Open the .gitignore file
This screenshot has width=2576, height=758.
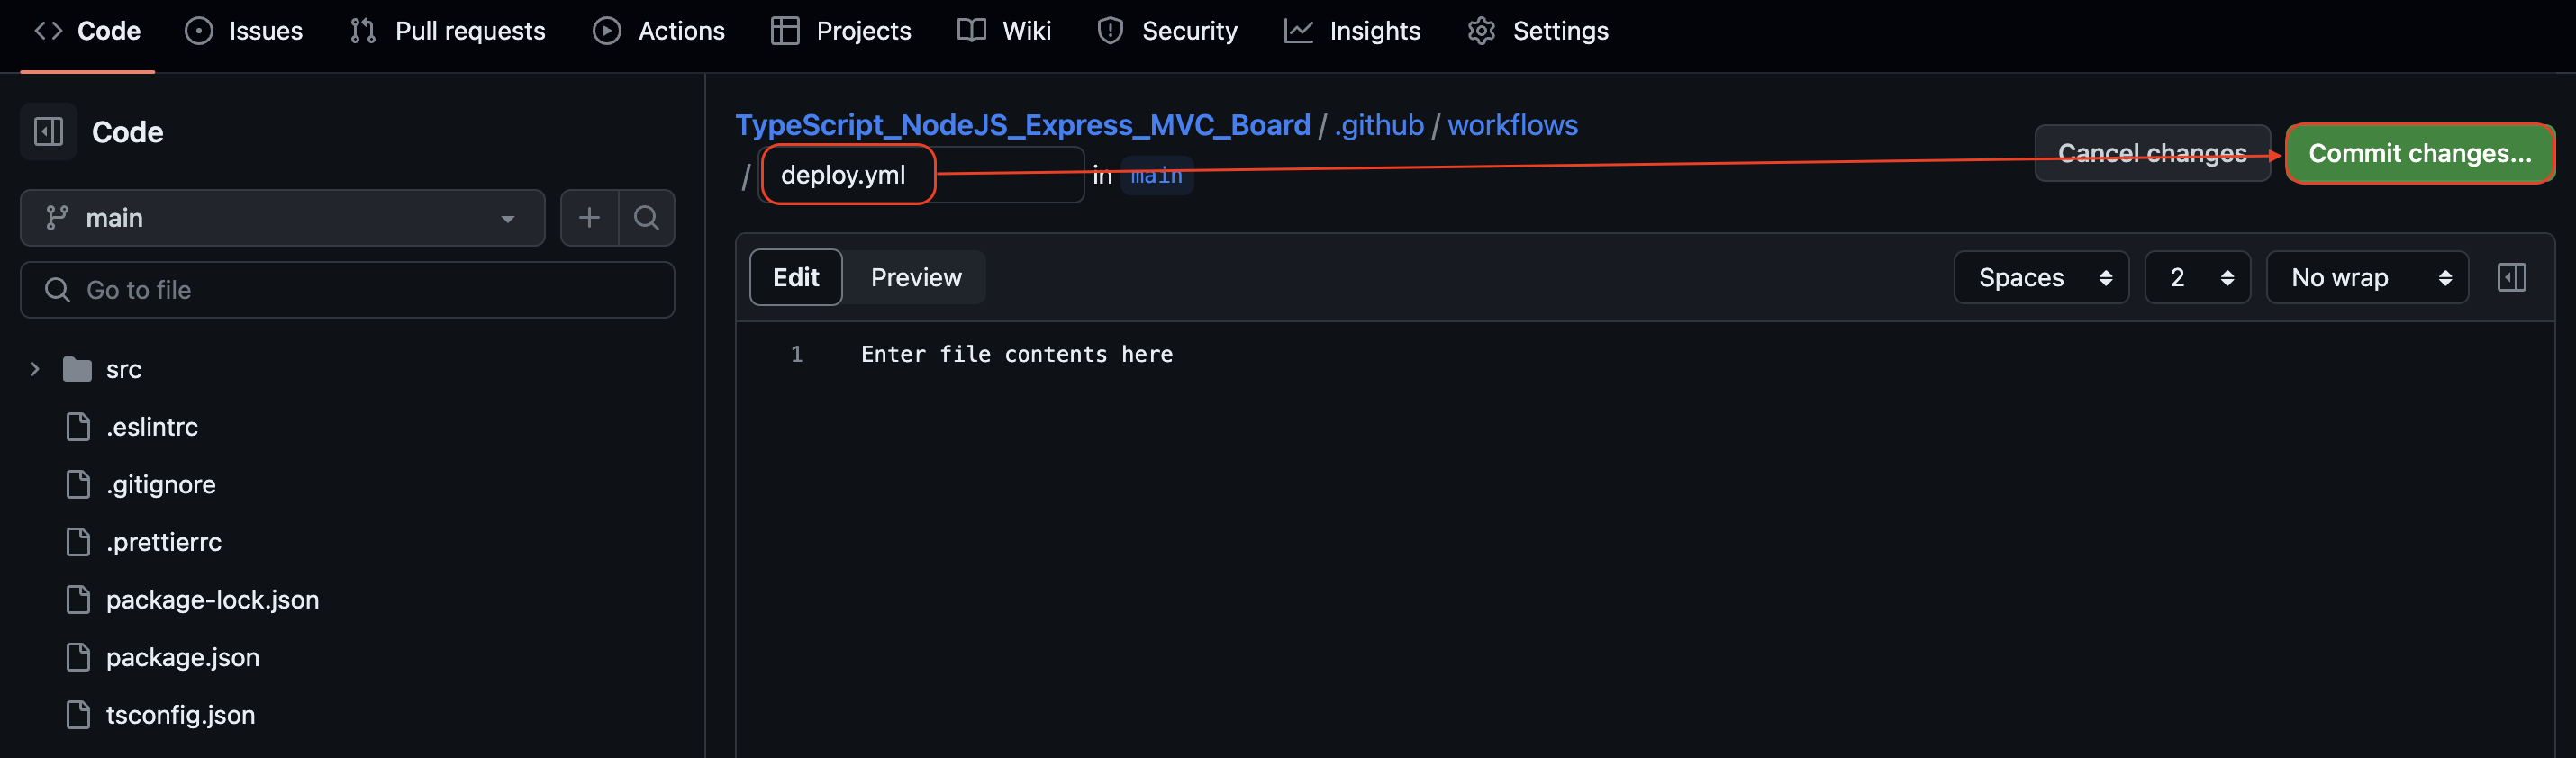coord(161,484)
